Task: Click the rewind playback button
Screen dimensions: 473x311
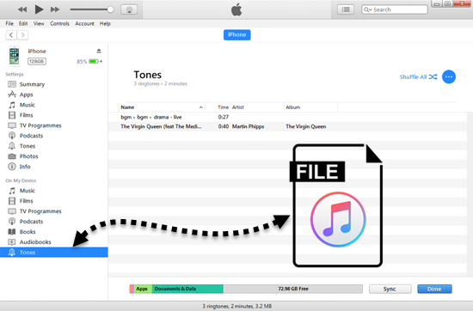Action: pyautogui.click(x=22, y=9)
